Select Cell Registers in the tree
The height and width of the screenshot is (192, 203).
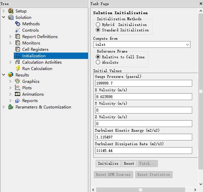click(x=35, y=50)
